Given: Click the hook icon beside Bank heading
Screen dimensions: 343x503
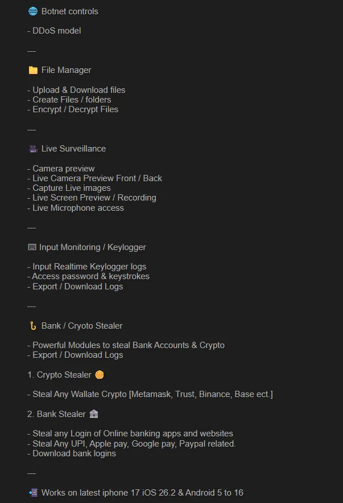Looking at the screenshot, I should [x=33, y=326].
